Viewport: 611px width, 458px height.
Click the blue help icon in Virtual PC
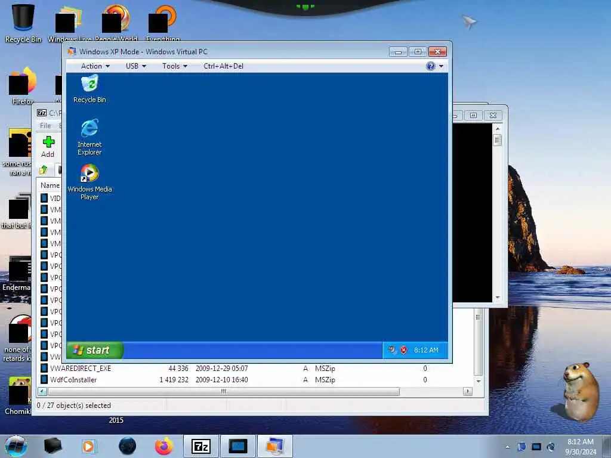tap(431, 66)
